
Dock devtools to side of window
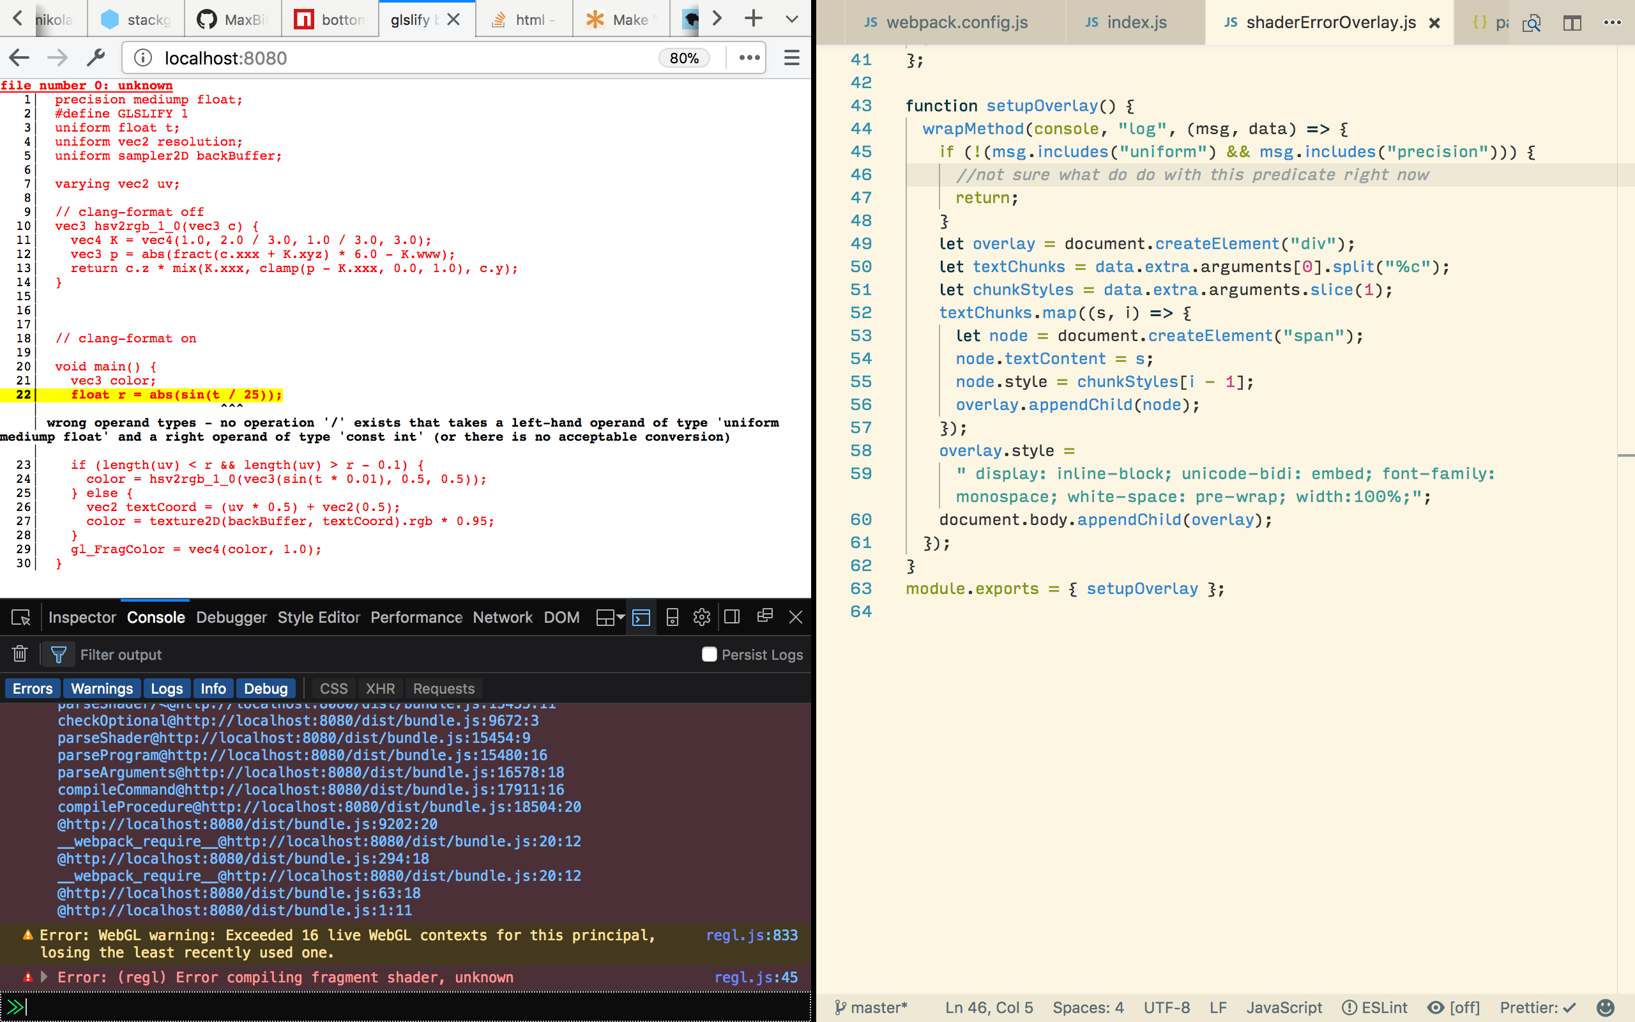pos(732,617)
